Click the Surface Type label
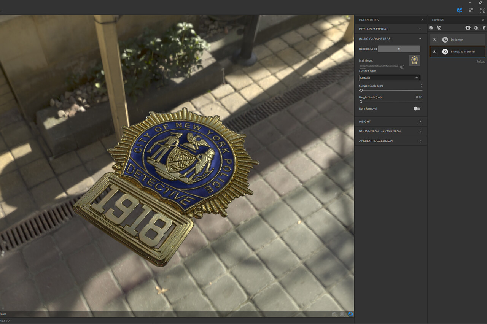 367,71
